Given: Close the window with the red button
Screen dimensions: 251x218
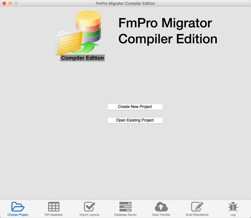Looking at the screenshot, I should (x=4, y=4).
